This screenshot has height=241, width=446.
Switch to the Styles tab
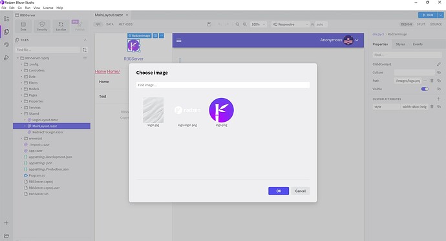400,44
